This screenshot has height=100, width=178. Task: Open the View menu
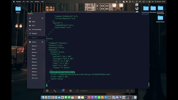[x=32, y=2]
